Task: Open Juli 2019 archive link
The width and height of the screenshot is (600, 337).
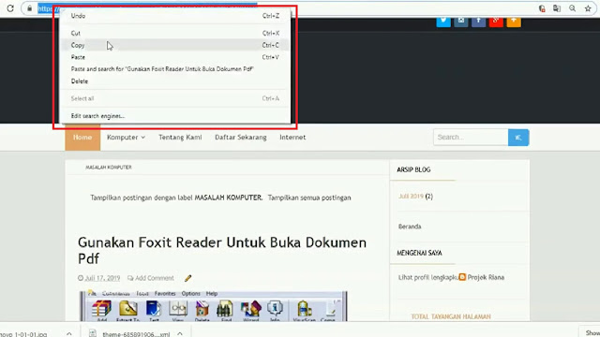Action: pyautogui.click(x=411, y=197)
